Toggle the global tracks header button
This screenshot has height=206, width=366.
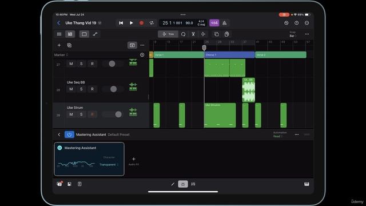tap(132, 45)
